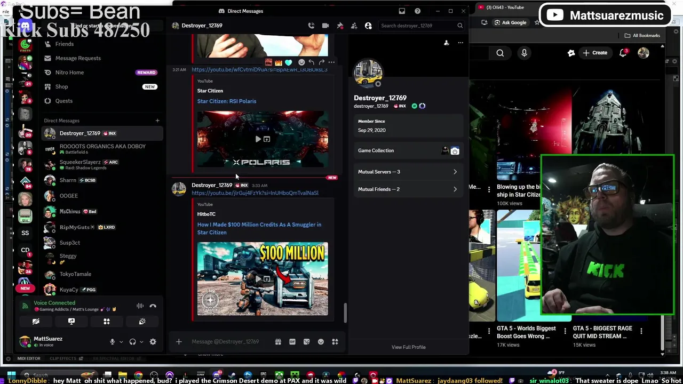Screen dimensions: 683x384
Task: Open the plus attachment button in message bar
Action: (179, 342)
